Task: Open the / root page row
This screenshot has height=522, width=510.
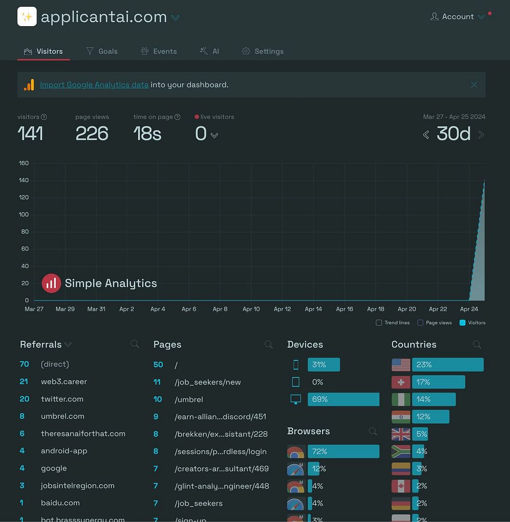Action: (213, 365)
